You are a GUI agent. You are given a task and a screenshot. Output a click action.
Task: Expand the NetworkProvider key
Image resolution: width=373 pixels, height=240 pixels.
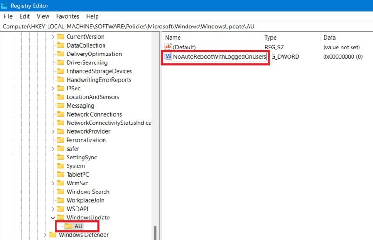[53, 131]
